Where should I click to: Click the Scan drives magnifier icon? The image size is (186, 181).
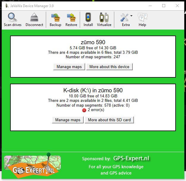click(x=12, y=17)
